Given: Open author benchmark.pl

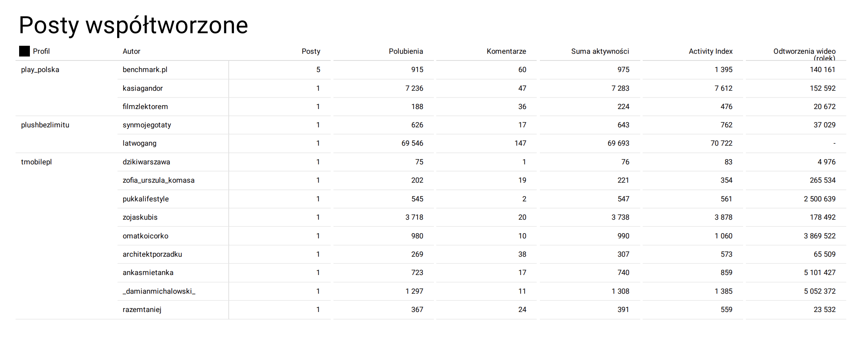Looking at the screenshot, I should pyautogui.click(x=145, y=70).
